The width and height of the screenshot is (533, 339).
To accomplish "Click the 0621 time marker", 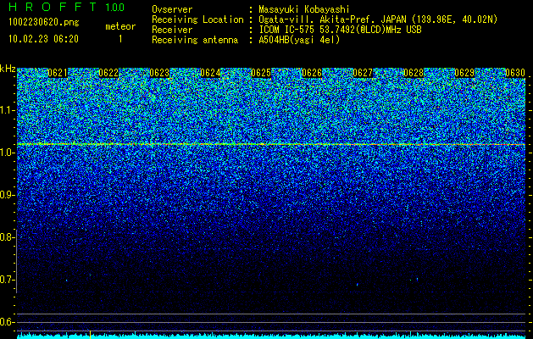I will (x=58, y=73).
